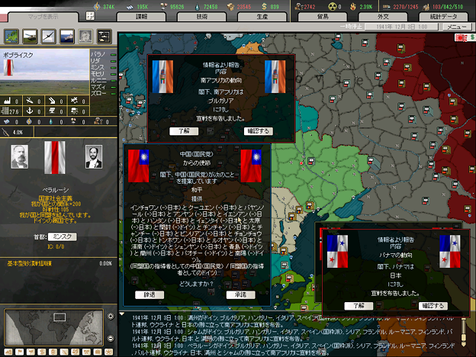Screen dimensions: 476x357
Task: Select the terrain map mode icon
Action: [8, 352]
